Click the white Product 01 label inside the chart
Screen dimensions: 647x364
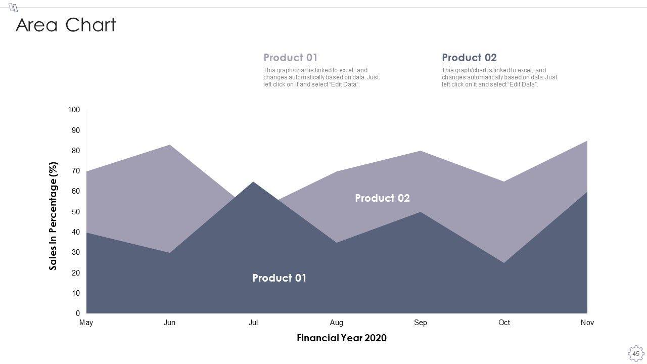point(279,278)
